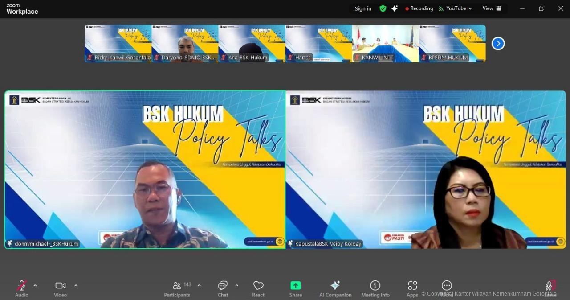Viewport: 570px width, 300px height.
Task: Open the More options menu
Action: [x=447, y=288]
